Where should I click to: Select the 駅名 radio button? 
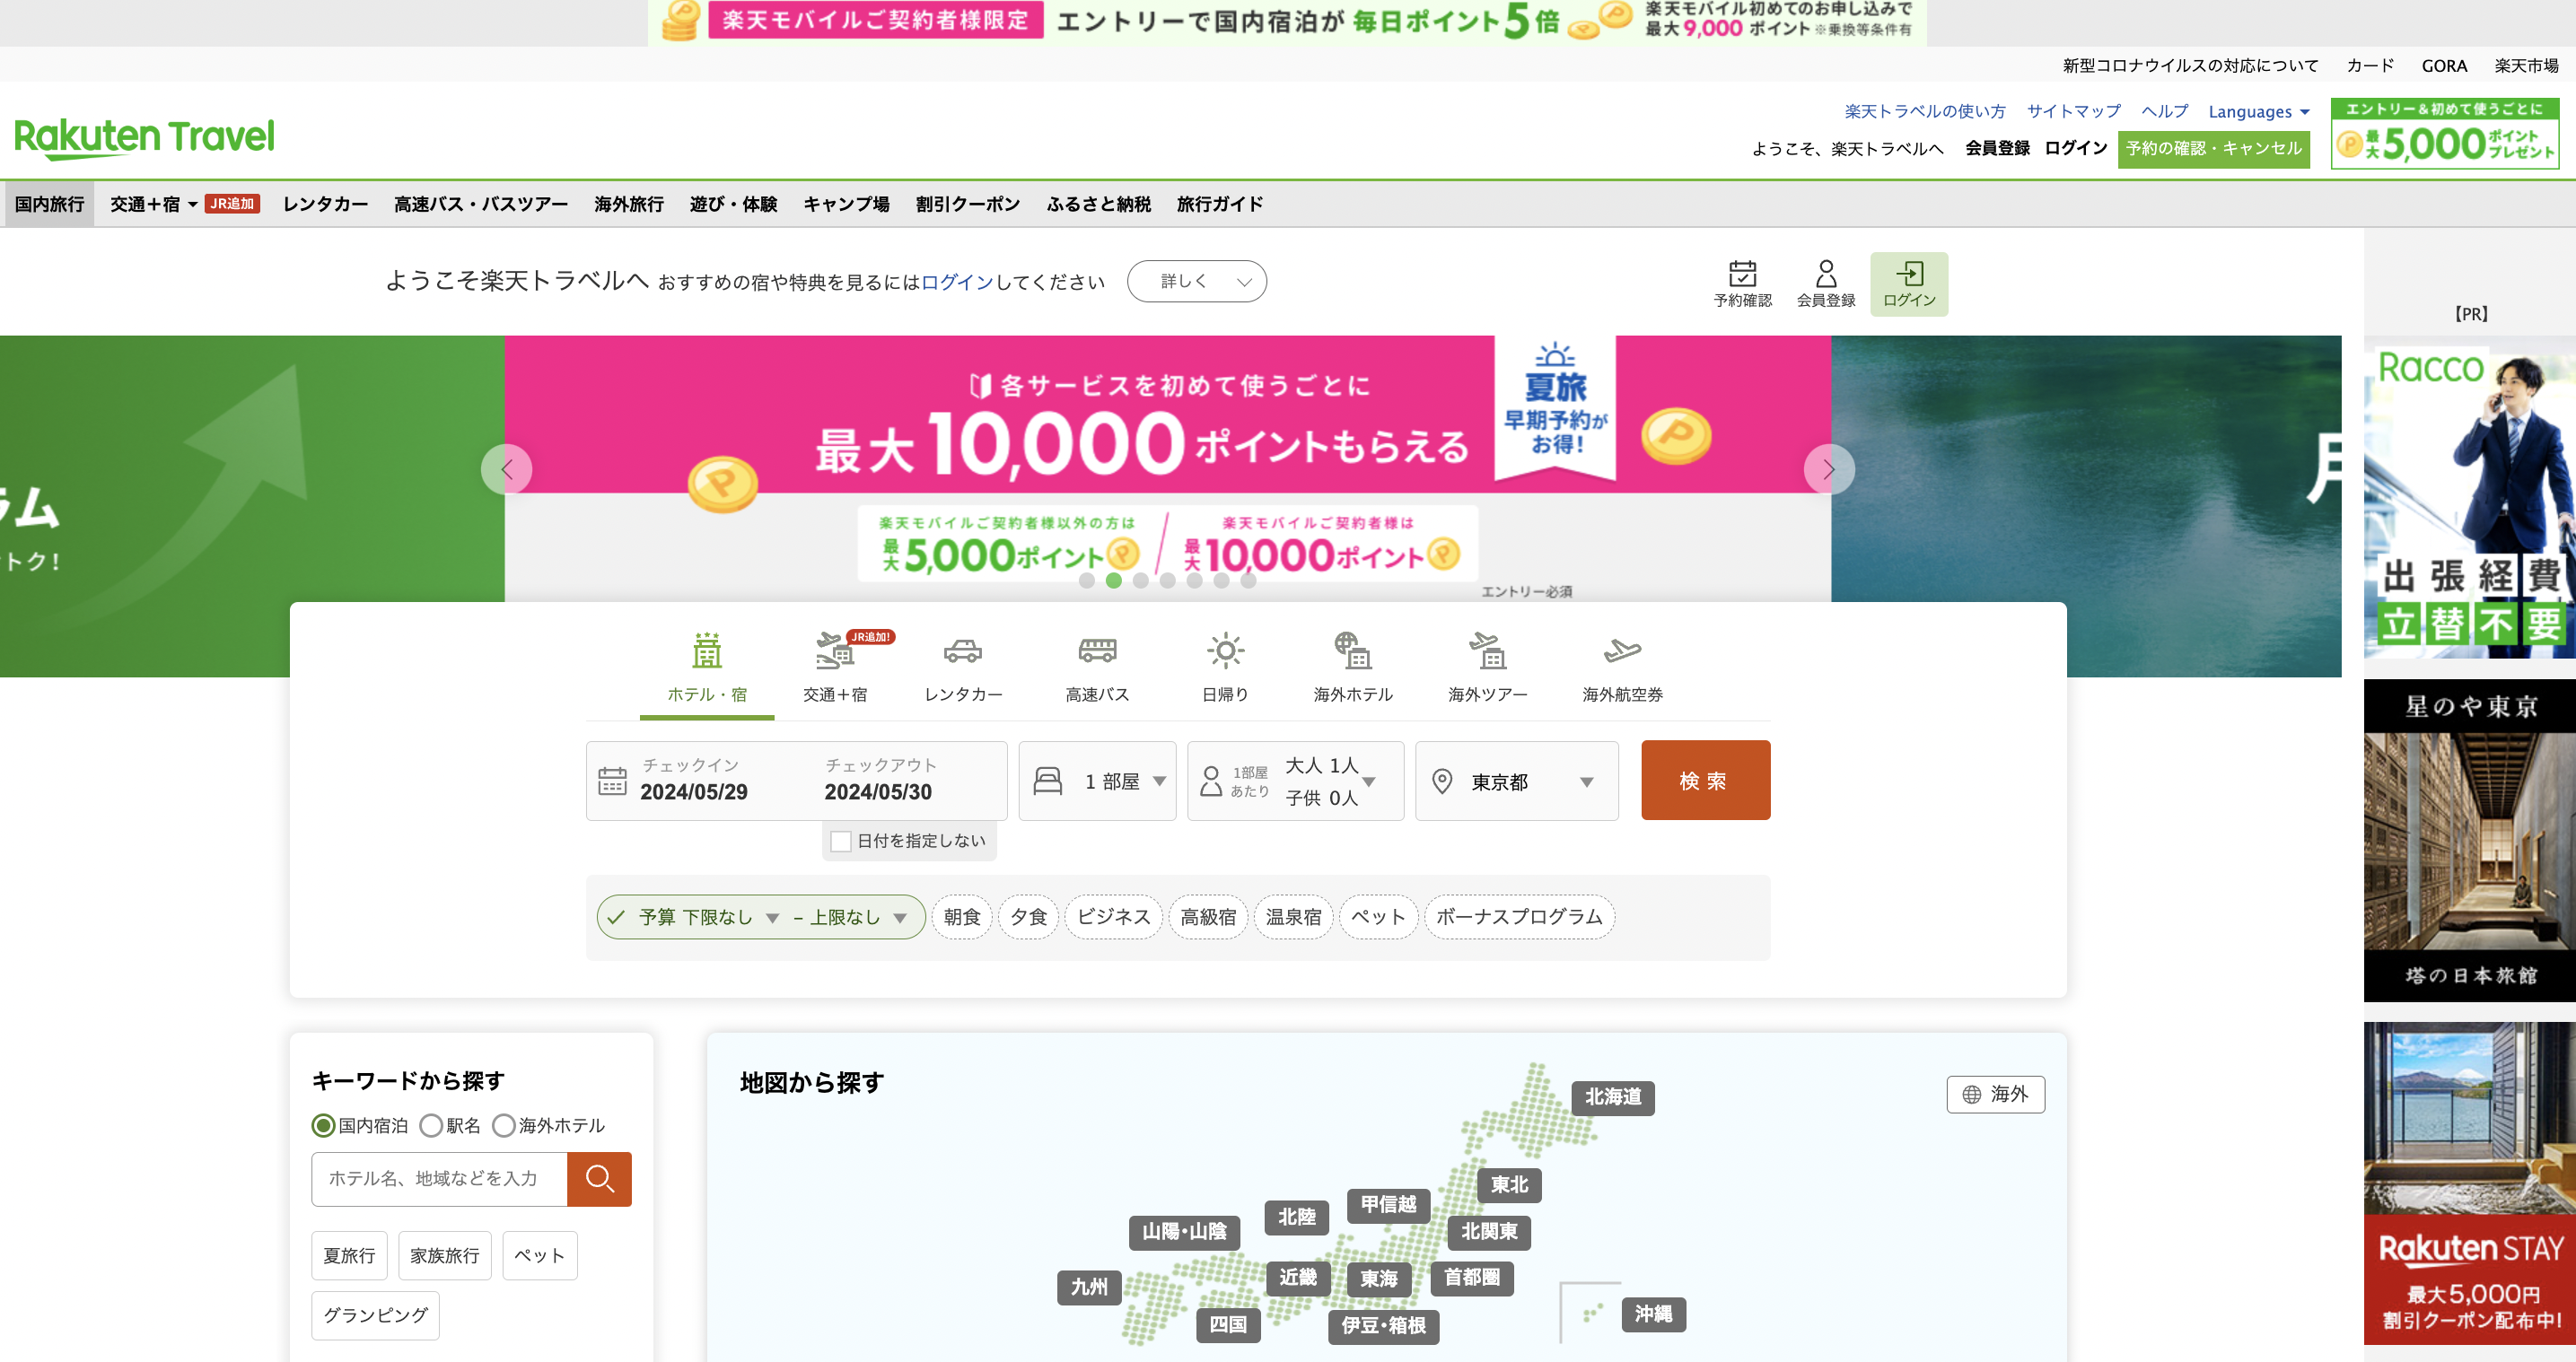pyautogui.click(x=430, y=1126)
